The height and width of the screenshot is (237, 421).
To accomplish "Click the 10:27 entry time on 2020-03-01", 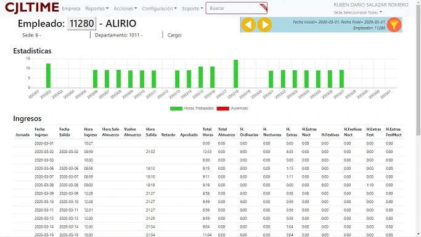I will click(x=89, y=143).
